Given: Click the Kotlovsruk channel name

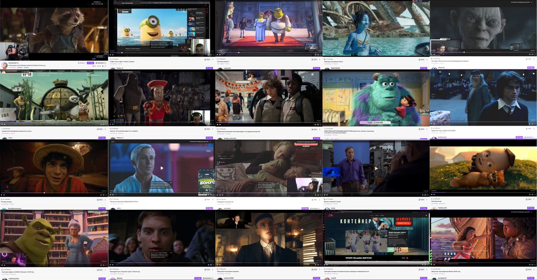Looking at the screenshot, I should [442, 137].
